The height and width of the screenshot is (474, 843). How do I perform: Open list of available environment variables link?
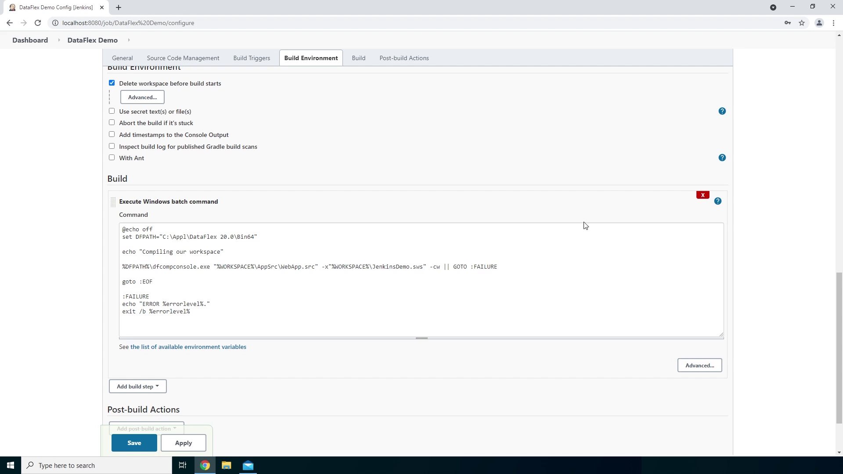(188, 347)
